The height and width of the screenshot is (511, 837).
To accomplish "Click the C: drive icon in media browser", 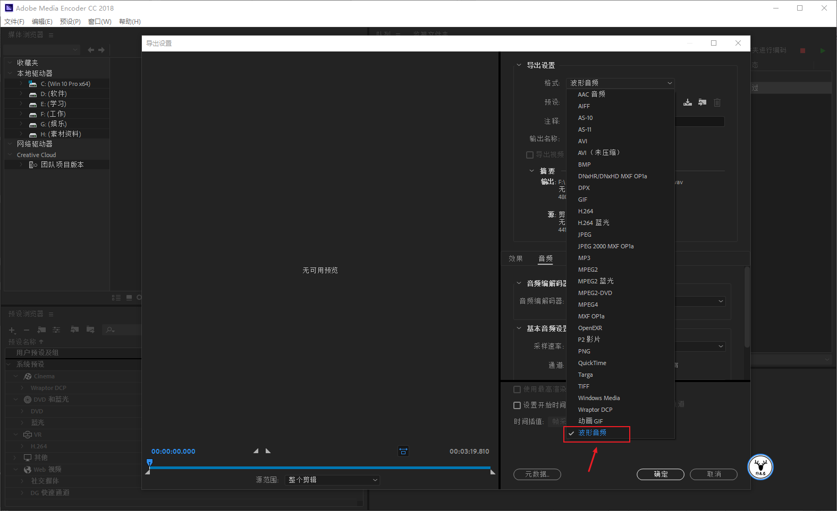I will (33, 84).
